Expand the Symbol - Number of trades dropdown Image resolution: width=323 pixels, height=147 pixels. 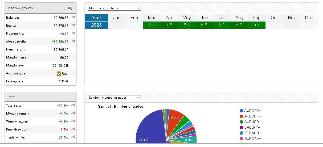114,98
